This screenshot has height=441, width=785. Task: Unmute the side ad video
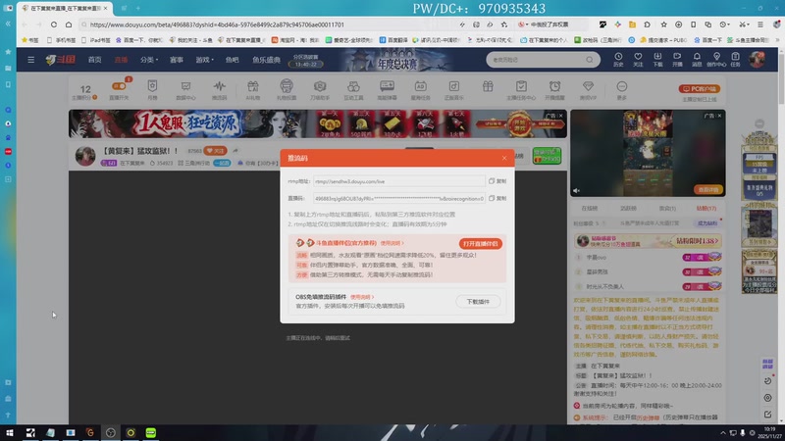coord(576,190)
